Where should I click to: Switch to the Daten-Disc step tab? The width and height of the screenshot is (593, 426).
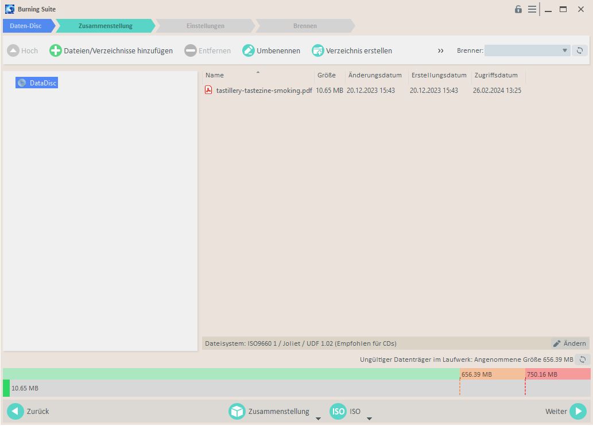pos(26,26)
